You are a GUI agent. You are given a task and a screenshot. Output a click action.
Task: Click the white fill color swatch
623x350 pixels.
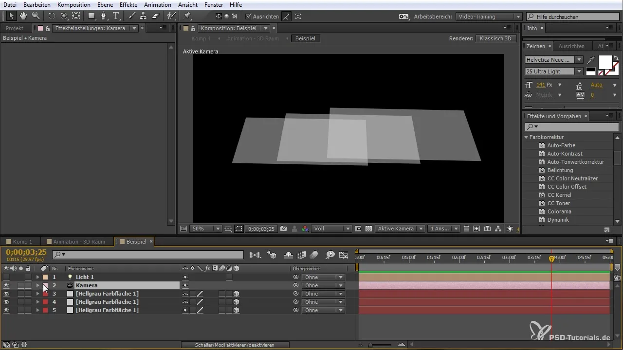(x=605, y=62)
